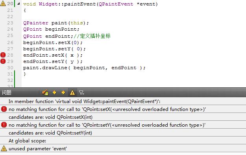Click the clear issues broom icon

pos(45,92)
